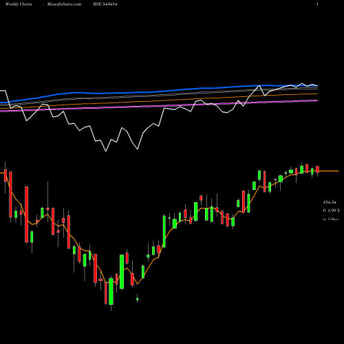Click the 'in 5 Days' text
The width and height of the screenshot is (344, 344).
[330, 219]
